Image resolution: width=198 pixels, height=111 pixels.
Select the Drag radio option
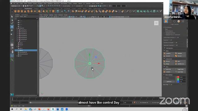pyautogui.click(x=164, y=29)
